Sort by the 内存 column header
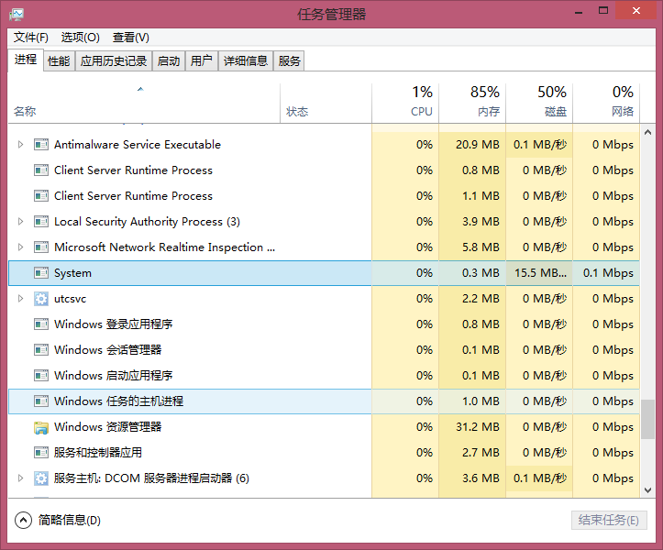Image resolution: width=663 pixels, height=550 pixels. point(472,104)
